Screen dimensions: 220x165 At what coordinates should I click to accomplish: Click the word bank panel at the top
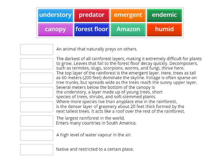tap(110, 22)
